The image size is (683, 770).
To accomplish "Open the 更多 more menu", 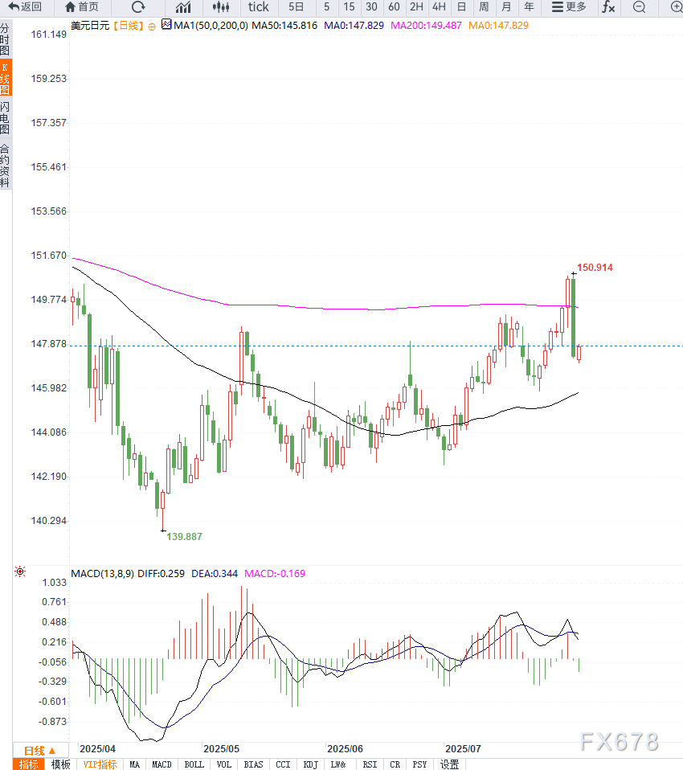I will 569,7.
